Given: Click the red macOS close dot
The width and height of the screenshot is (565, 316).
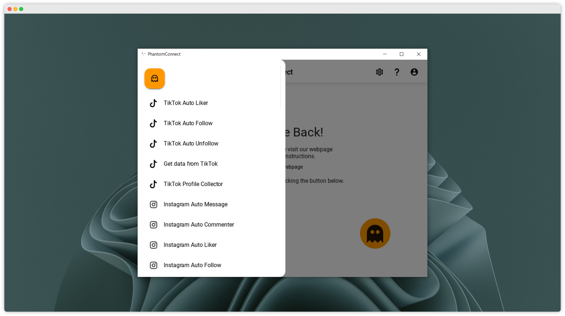Looking at the screenshot, I should [x=10, y=9].
